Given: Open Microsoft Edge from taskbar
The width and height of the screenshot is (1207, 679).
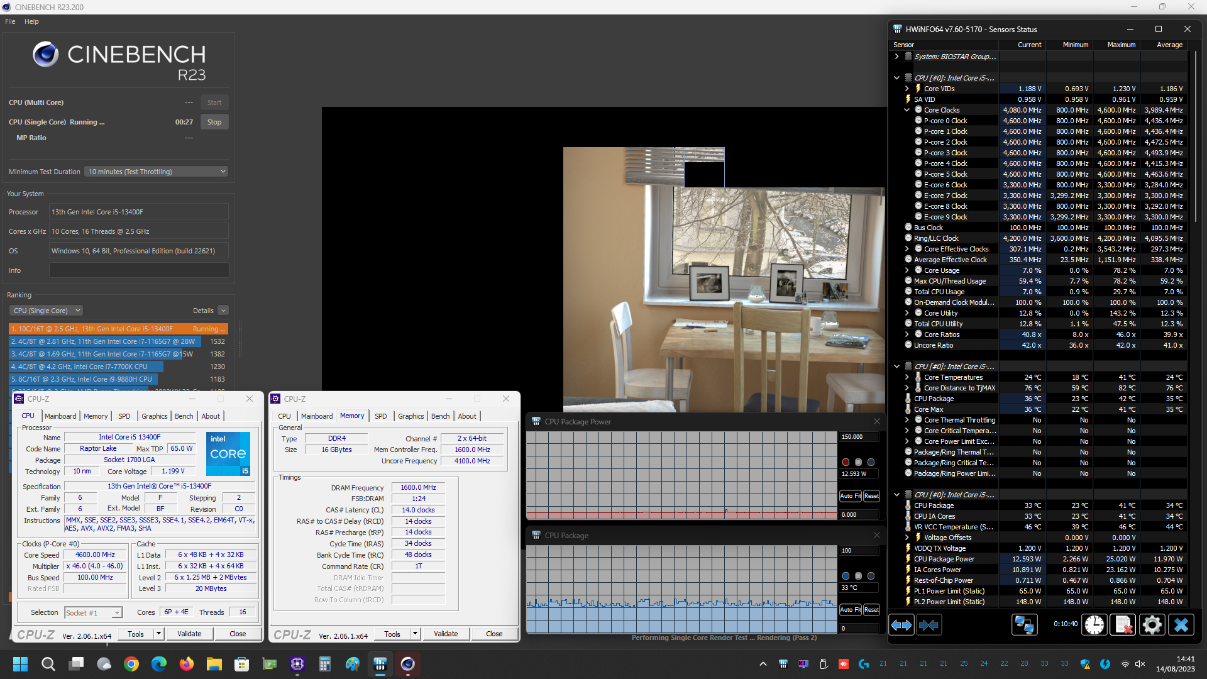Looking at the screenshot, I should coord(159,664).
